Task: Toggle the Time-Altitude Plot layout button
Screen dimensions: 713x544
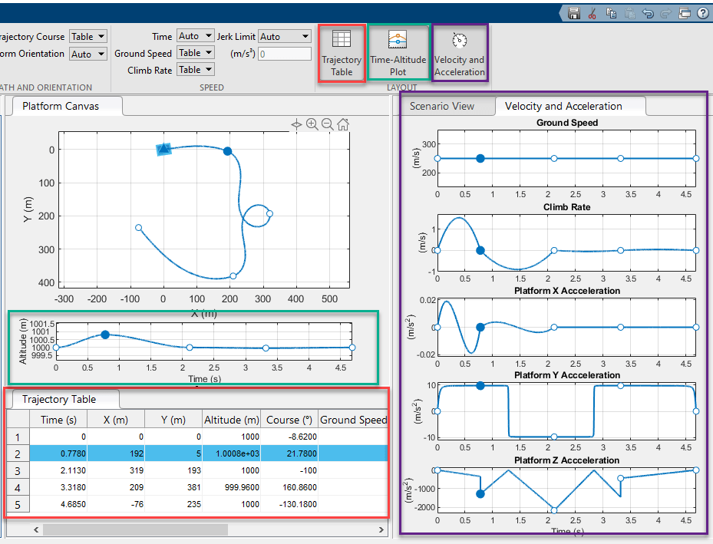Action: tap(398, 53)
